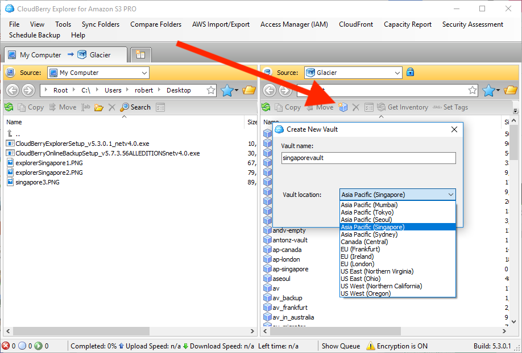Click the left pane open folder icon

249,90
